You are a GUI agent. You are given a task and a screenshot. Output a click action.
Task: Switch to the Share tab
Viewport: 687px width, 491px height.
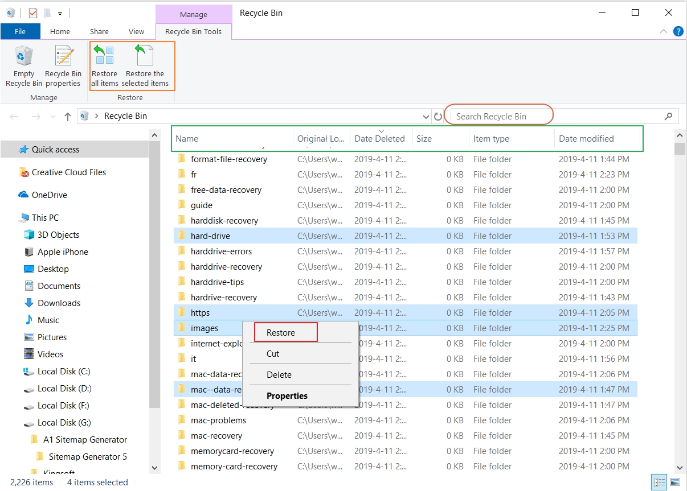[x=99, y=31]
